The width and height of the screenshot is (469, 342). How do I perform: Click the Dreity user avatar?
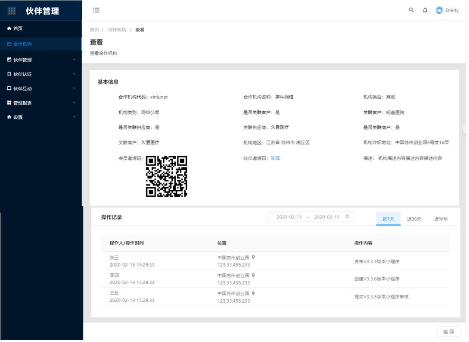pyautogui.click(x=439, y=10)
